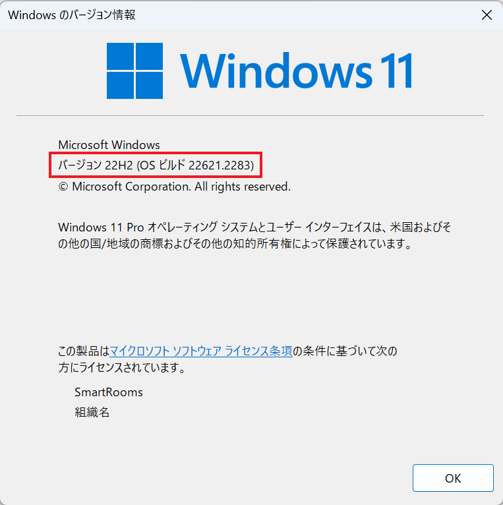
Task: Click the Microsoft Corporation copyright line
Action: [174, 187]
